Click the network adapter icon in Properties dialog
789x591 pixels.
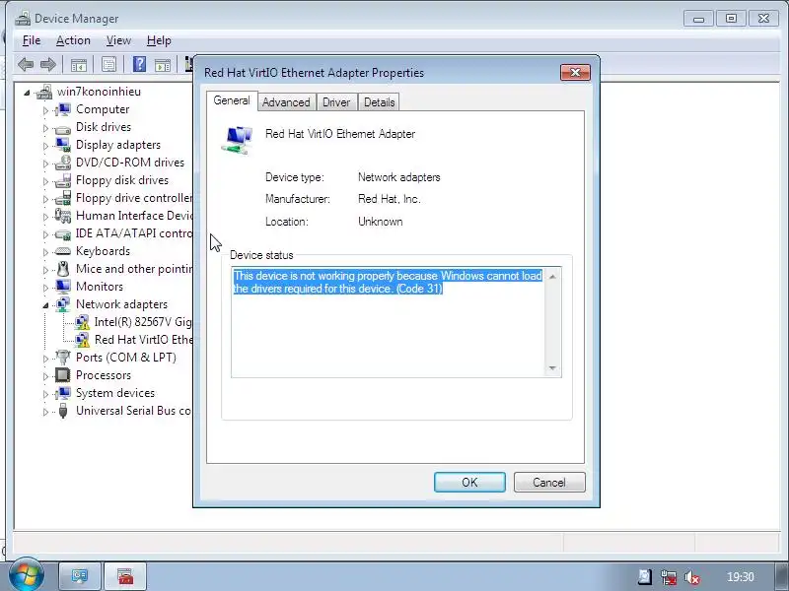point(237,140)
